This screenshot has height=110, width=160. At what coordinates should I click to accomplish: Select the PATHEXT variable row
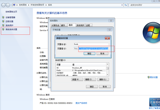[x=81, y=73]
